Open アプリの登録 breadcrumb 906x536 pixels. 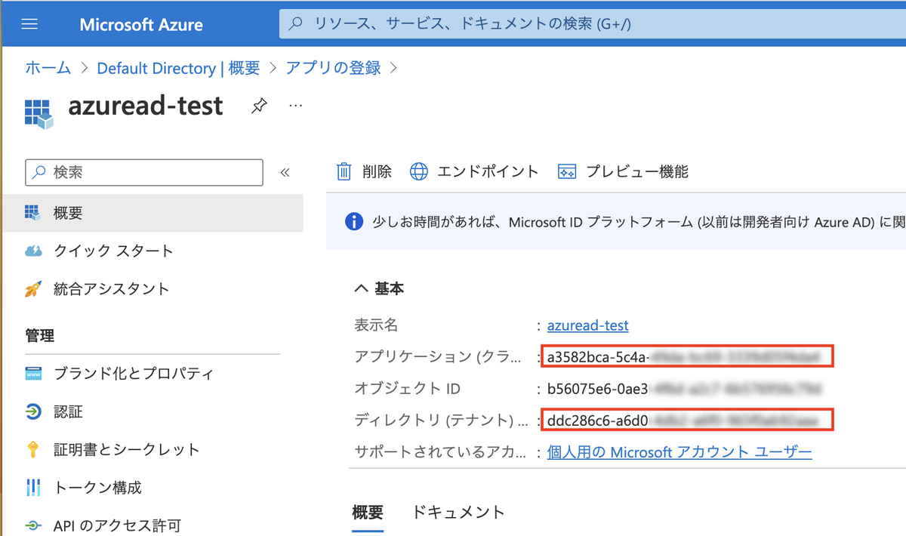tap(333, 68)
